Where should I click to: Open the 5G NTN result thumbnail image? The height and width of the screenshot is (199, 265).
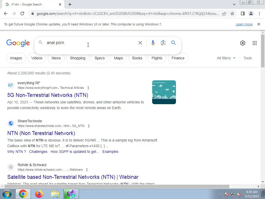click(164, 92)
